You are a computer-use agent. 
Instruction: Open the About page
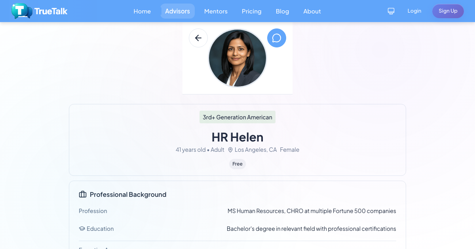tap(312, 11)
